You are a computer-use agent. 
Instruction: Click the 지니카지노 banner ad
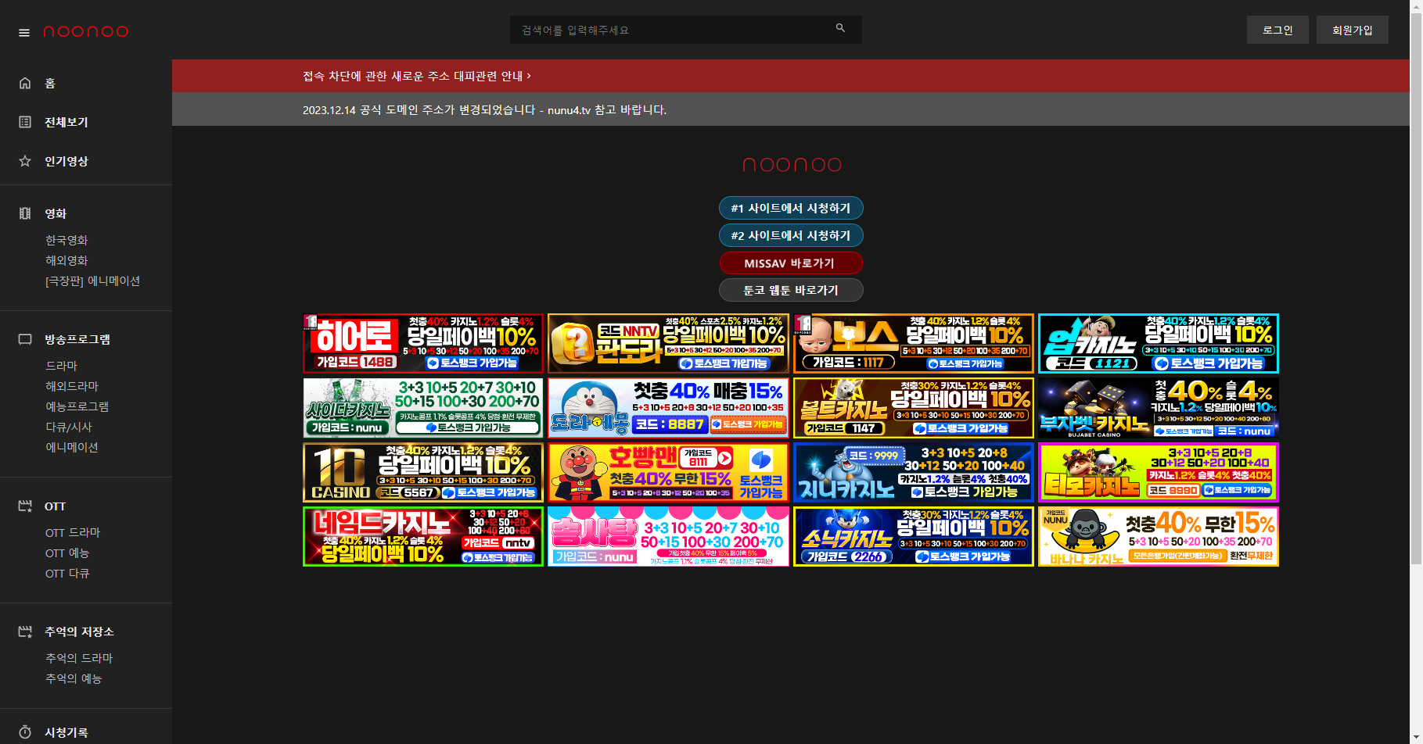[914, 472]
